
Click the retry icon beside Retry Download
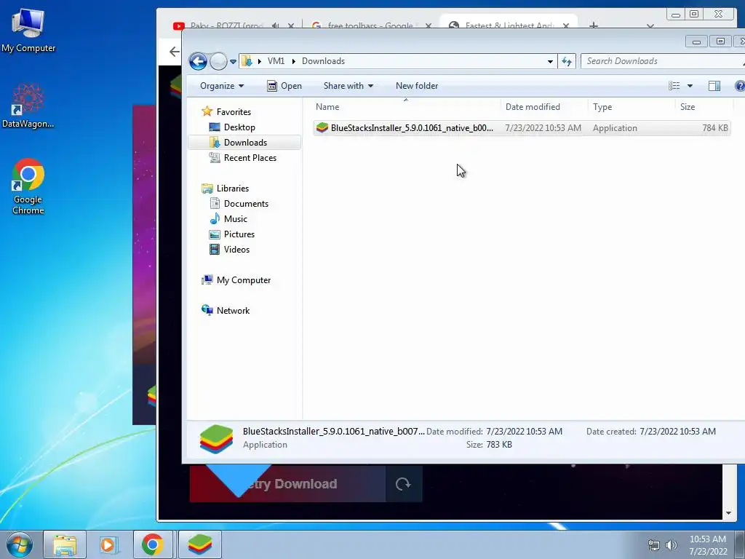[x=403, y=484]
